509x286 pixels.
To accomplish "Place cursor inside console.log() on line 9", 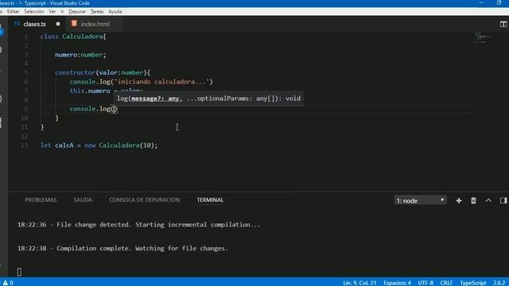I will (x=114, y=109).
